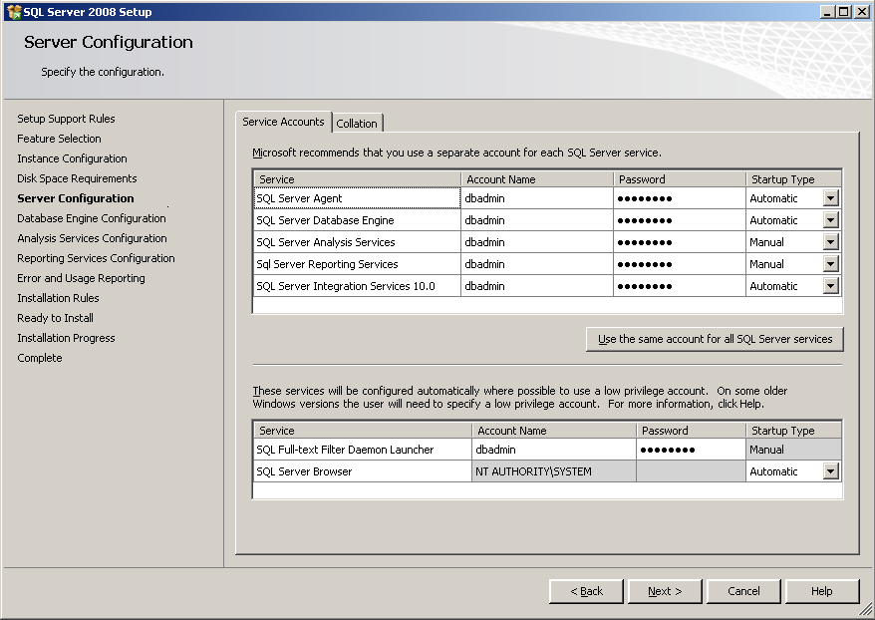
Task: Click password field for Sql Server Reporting Services
Action: pyautogui.click(x=680, y=264)
